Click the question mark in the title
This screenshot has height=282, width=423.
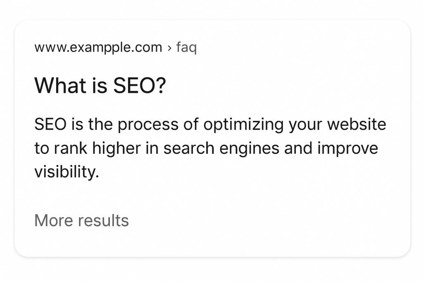(x=161, y=85)
